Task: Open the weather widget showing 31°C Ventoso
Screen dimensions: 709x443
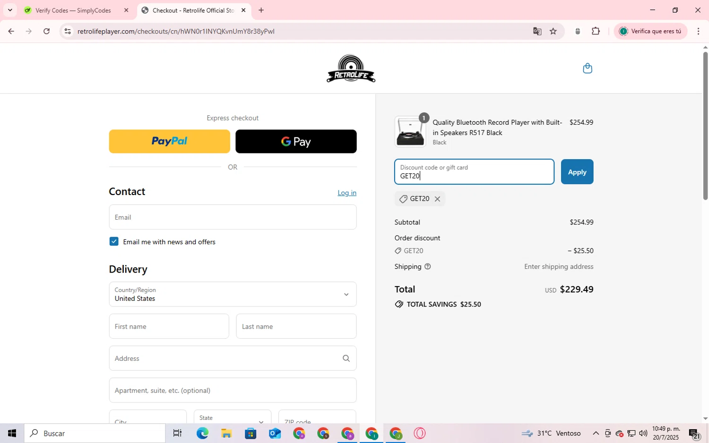Action: coord(551,434)
